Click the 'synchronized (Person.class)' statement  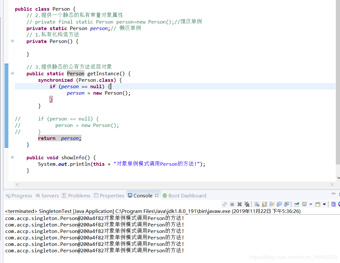point(80,80)
